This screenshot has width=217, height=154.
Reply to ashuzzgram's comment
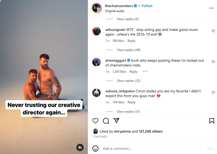[x=131, y=41]
